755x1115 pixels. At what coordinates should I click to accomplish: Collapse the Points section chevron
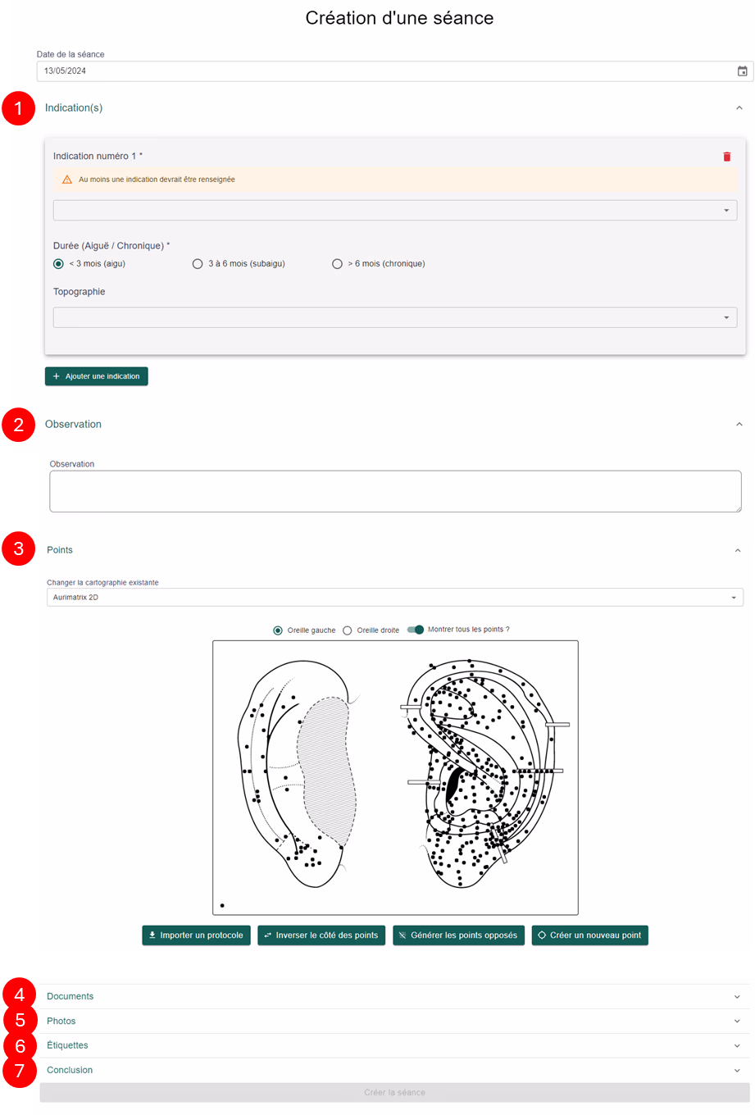(738, 551)
